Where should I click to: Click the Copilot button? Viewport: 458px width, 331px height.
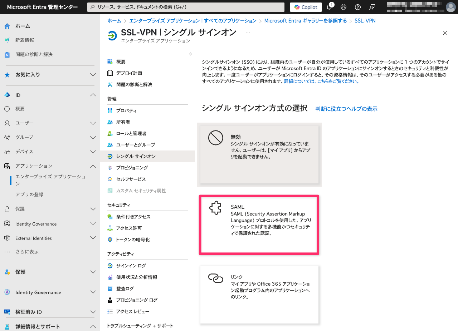[306, 7]
